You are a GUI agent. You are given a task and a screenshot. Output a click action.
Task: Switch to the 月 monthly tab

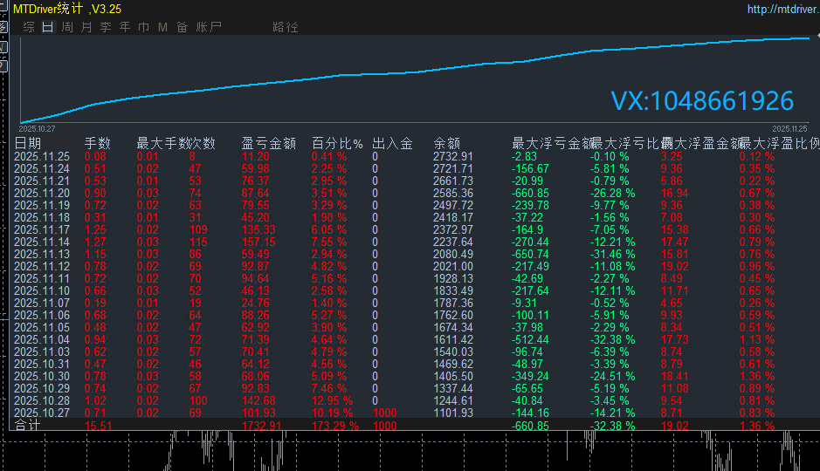(x=86, y=27)
